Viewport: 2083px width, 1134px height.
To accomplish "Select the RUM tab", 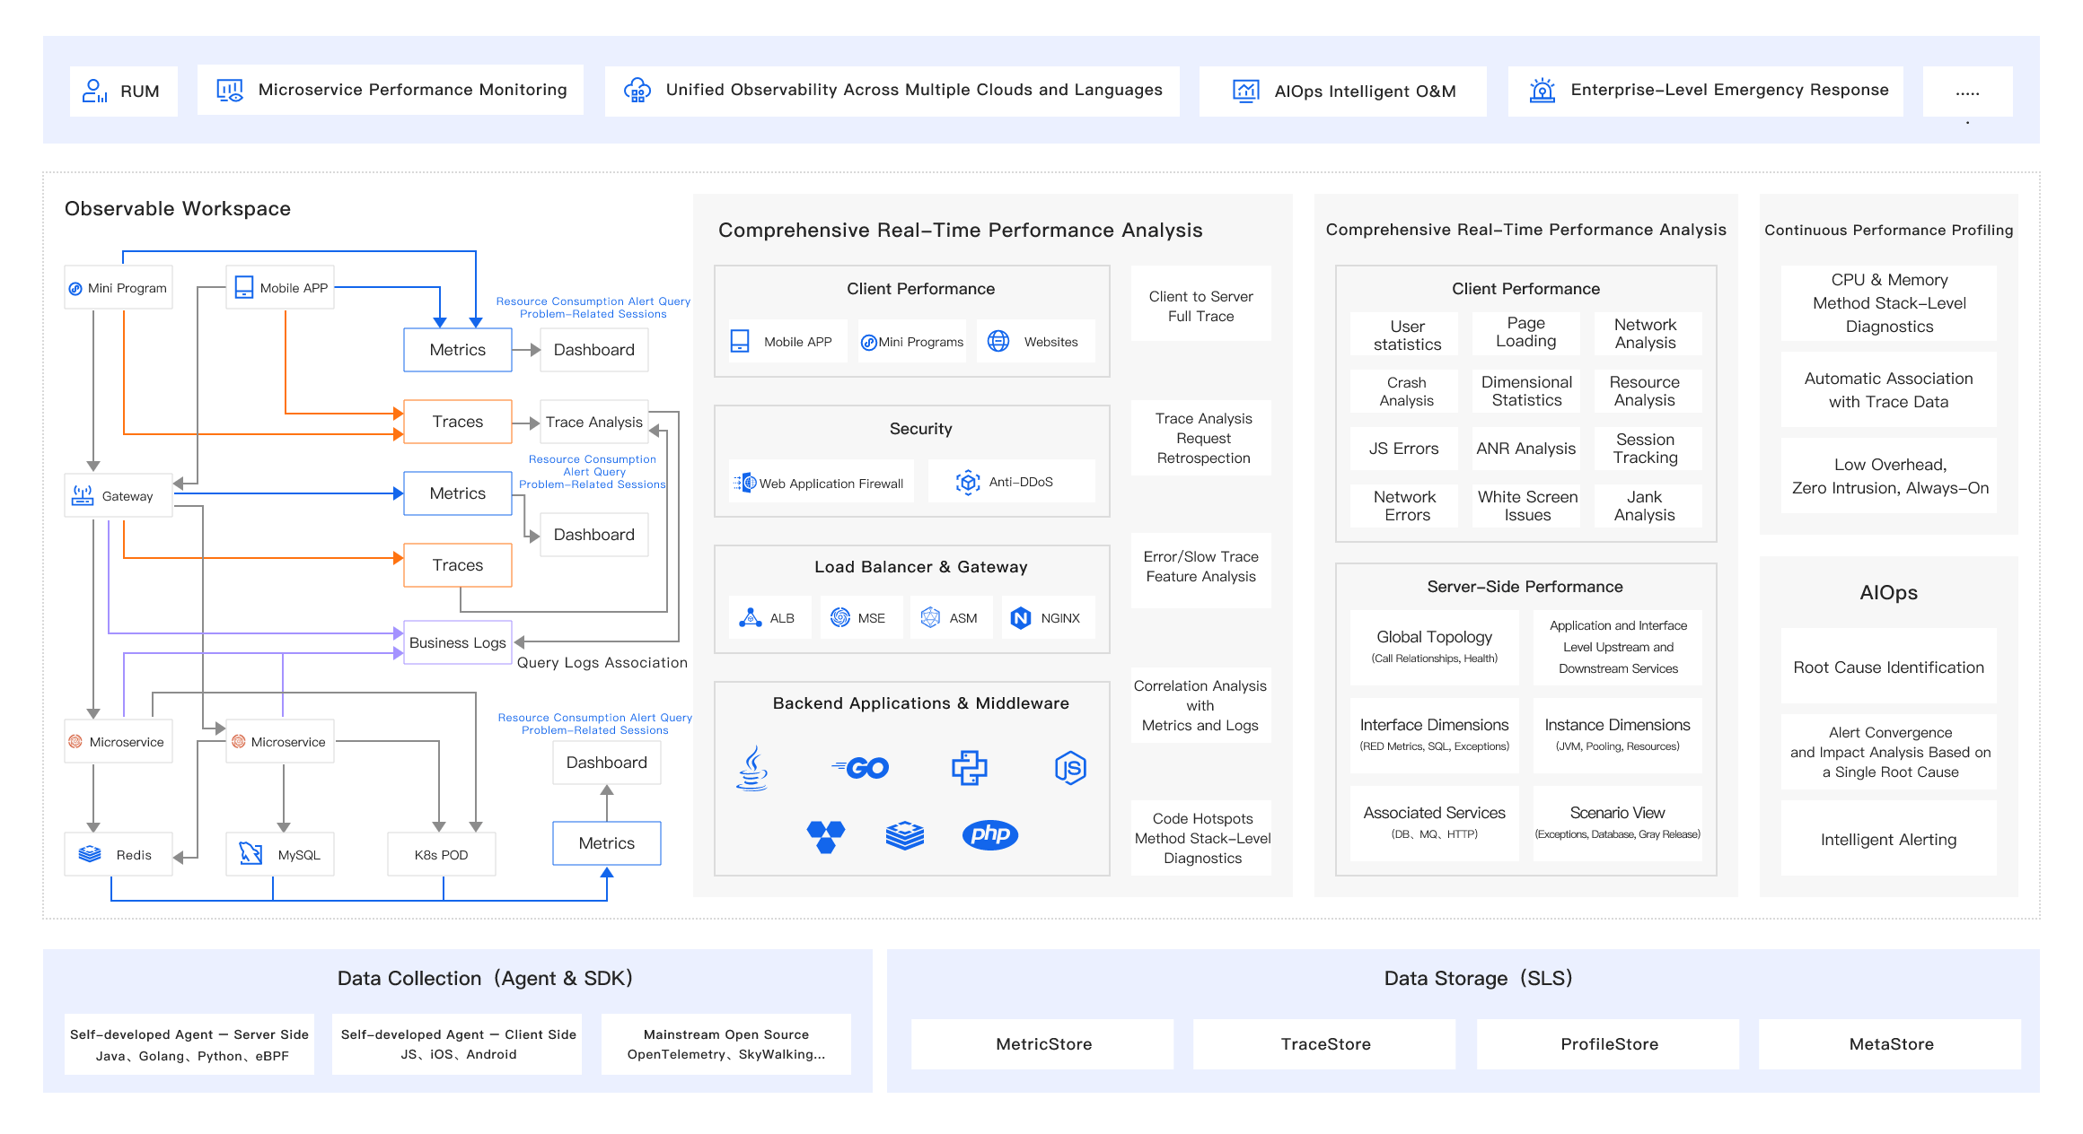I will [124, 91].
